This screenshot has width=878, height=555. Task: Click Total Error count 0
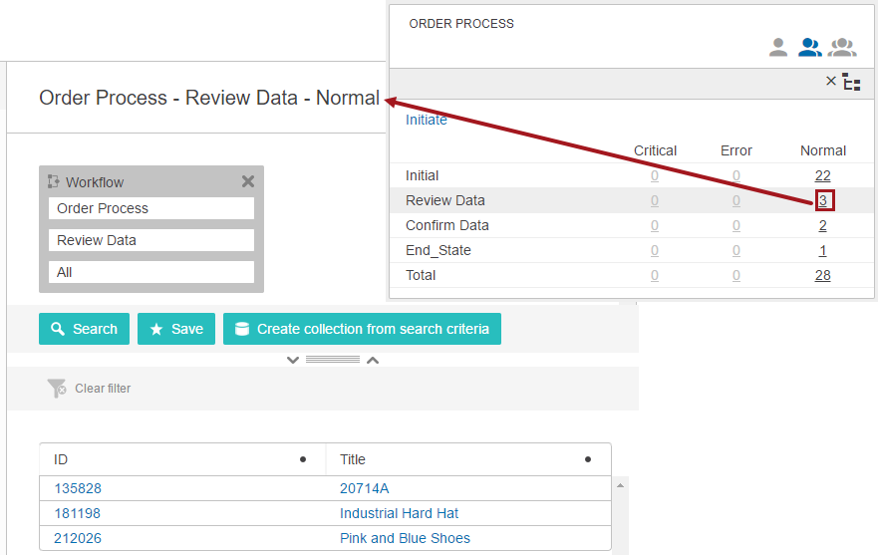736,276
